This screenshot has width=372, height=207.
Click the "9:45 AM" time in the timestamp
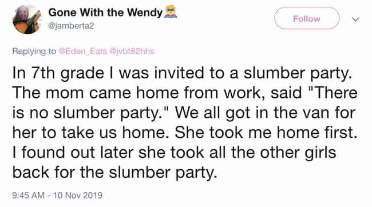[x=28, y=196]
